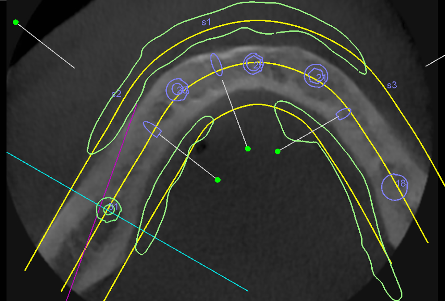Click green handle linked to the oval pin
The height and width of the screenshot is (301, 445).
point(248,149)
